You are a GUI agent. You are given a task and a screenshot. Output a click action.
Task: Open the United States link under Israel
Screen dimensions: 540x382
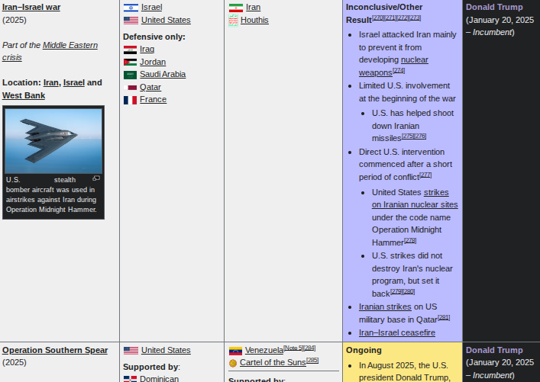tap(166, 21)
